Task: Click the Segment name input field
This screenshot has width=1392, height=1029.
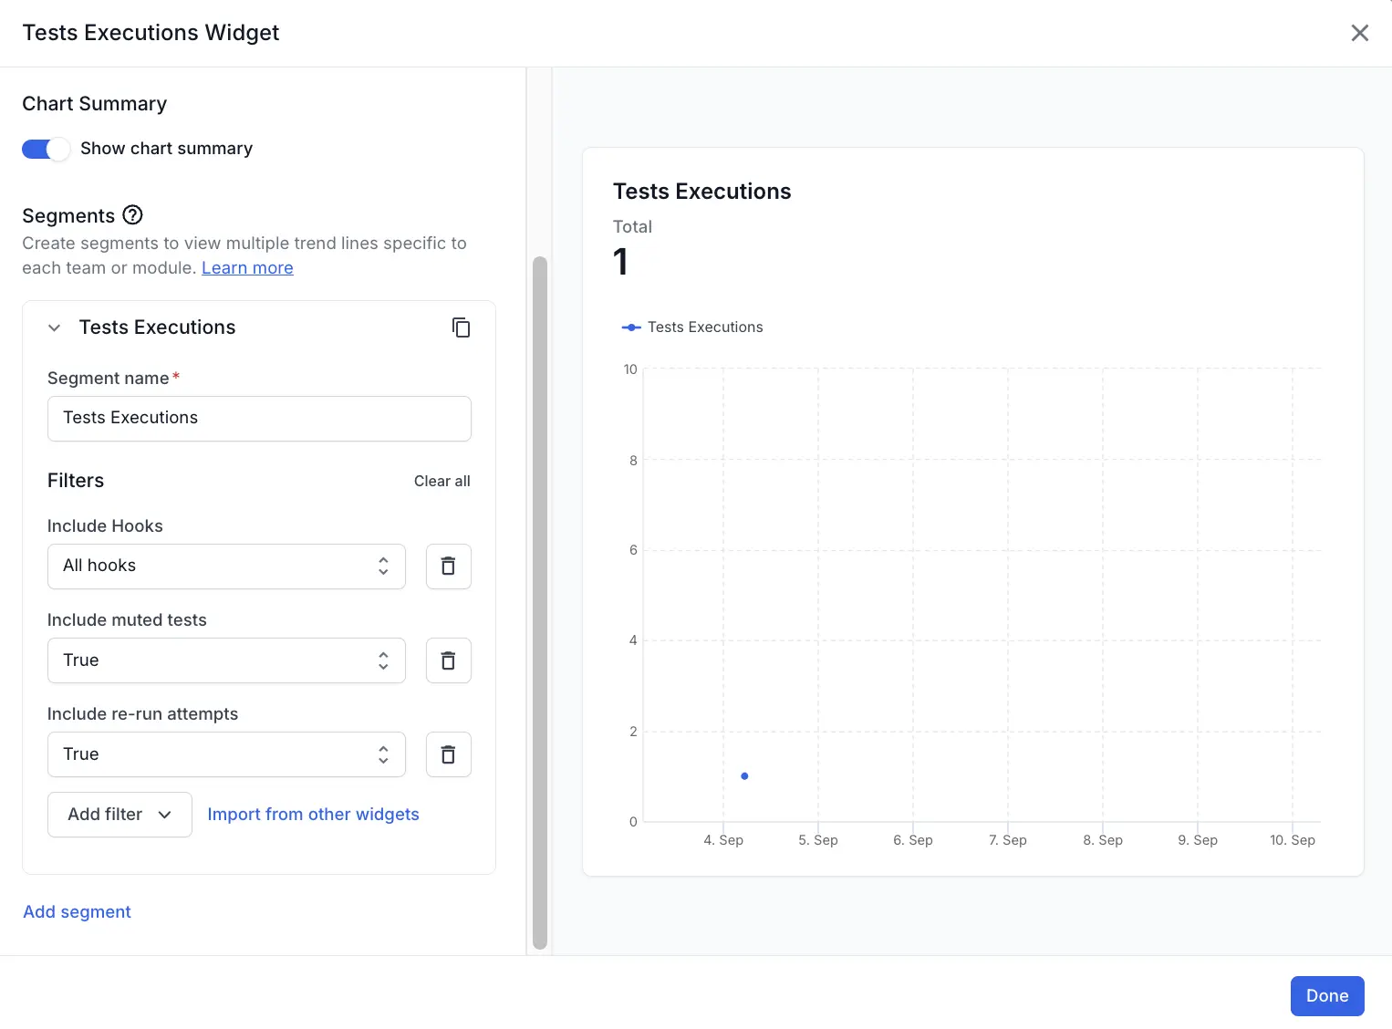Action: click(x=259, y=419)
